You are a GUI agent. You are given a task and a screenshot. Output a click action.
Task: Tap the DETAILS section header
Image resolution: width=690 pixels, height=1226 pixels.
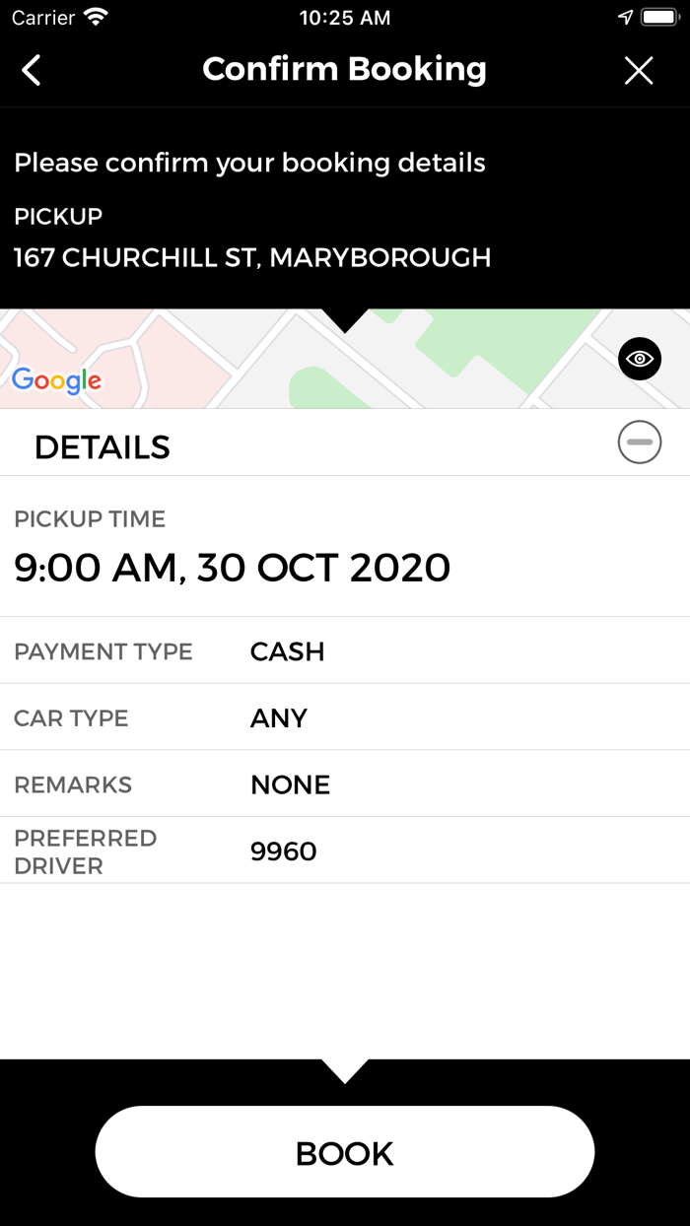point(103,447)
